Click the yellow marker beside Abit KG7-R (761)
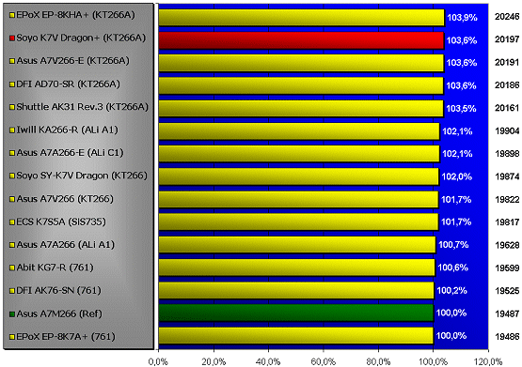The width and height of the screenshot is (522, 367). tap(12, 268)
